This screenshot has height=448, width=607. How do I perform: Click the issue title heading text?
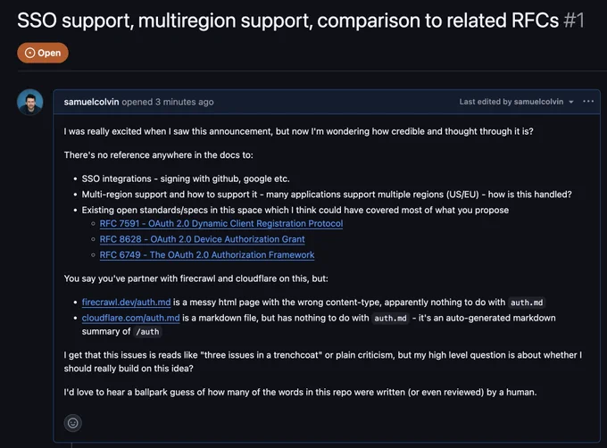click(x=287, y=21)
